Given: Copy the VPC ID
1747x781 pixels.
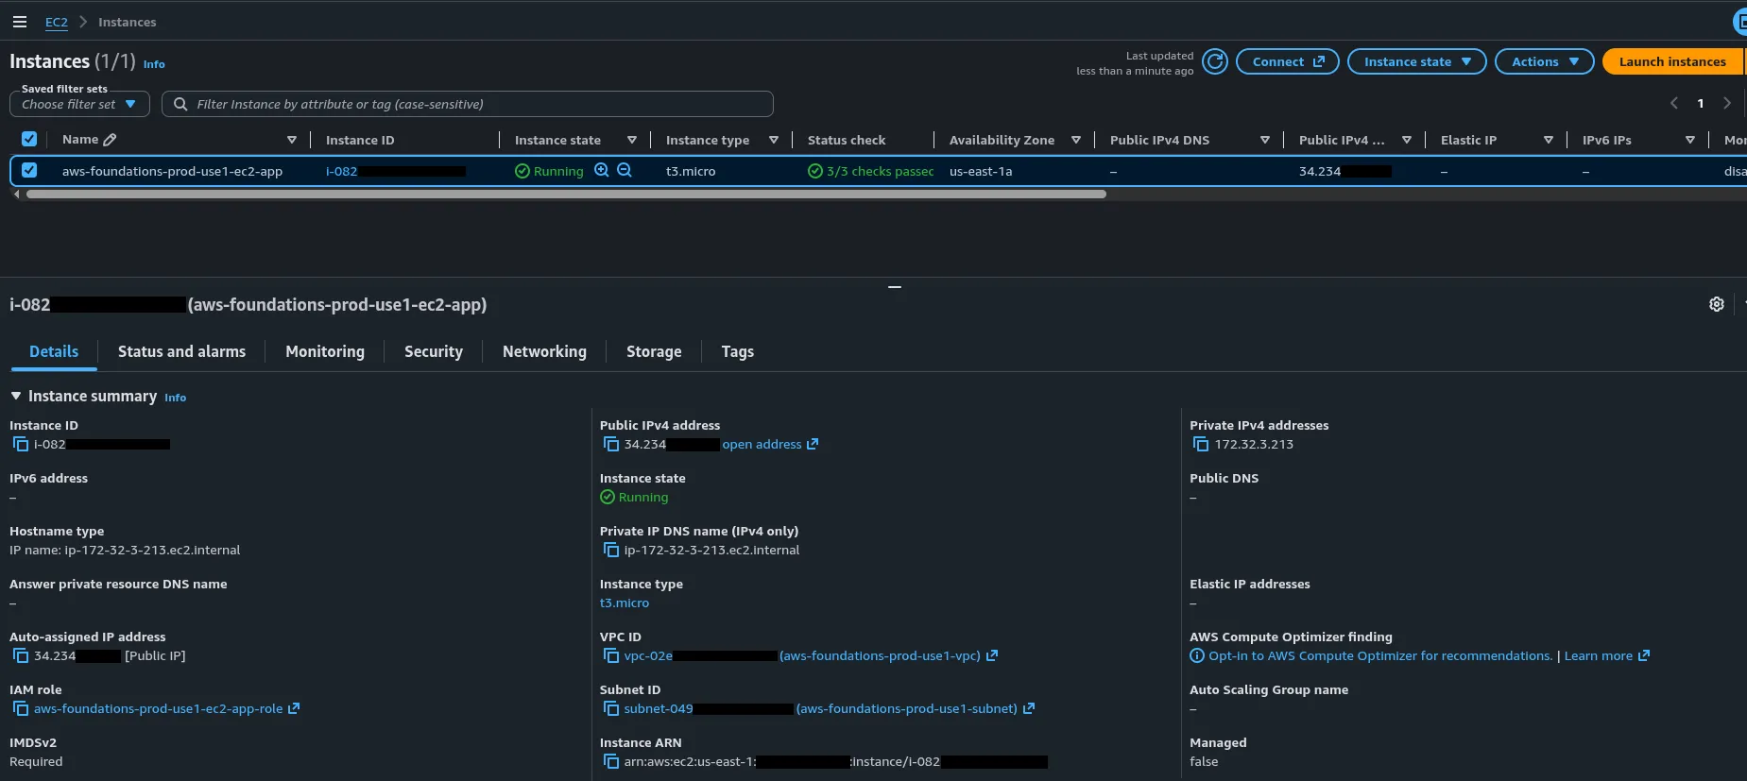Looking at the screenshot, I should tap(611, 655).
